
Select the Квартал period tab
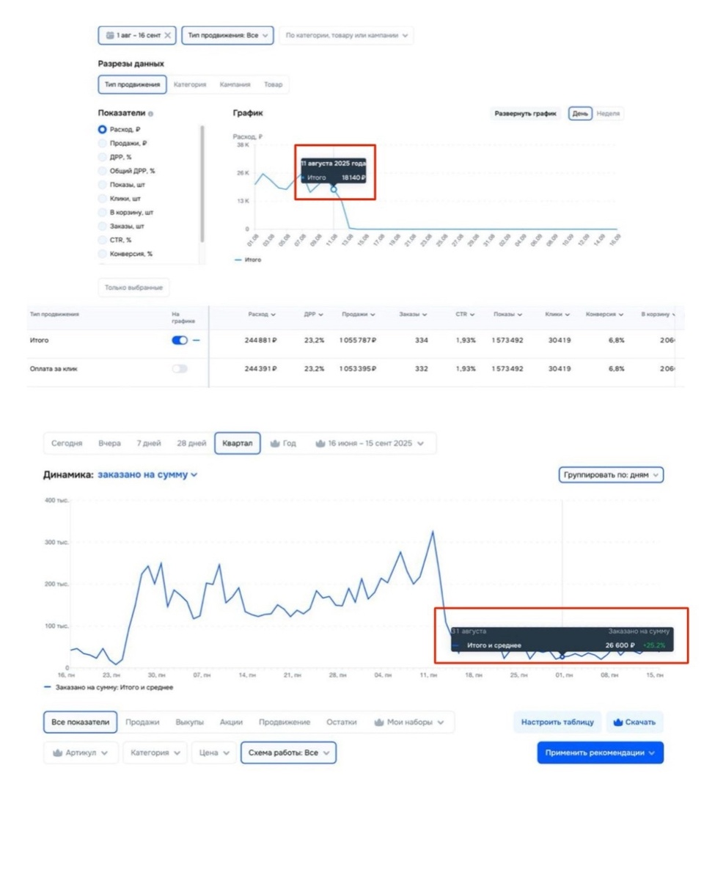coord(238,444)
